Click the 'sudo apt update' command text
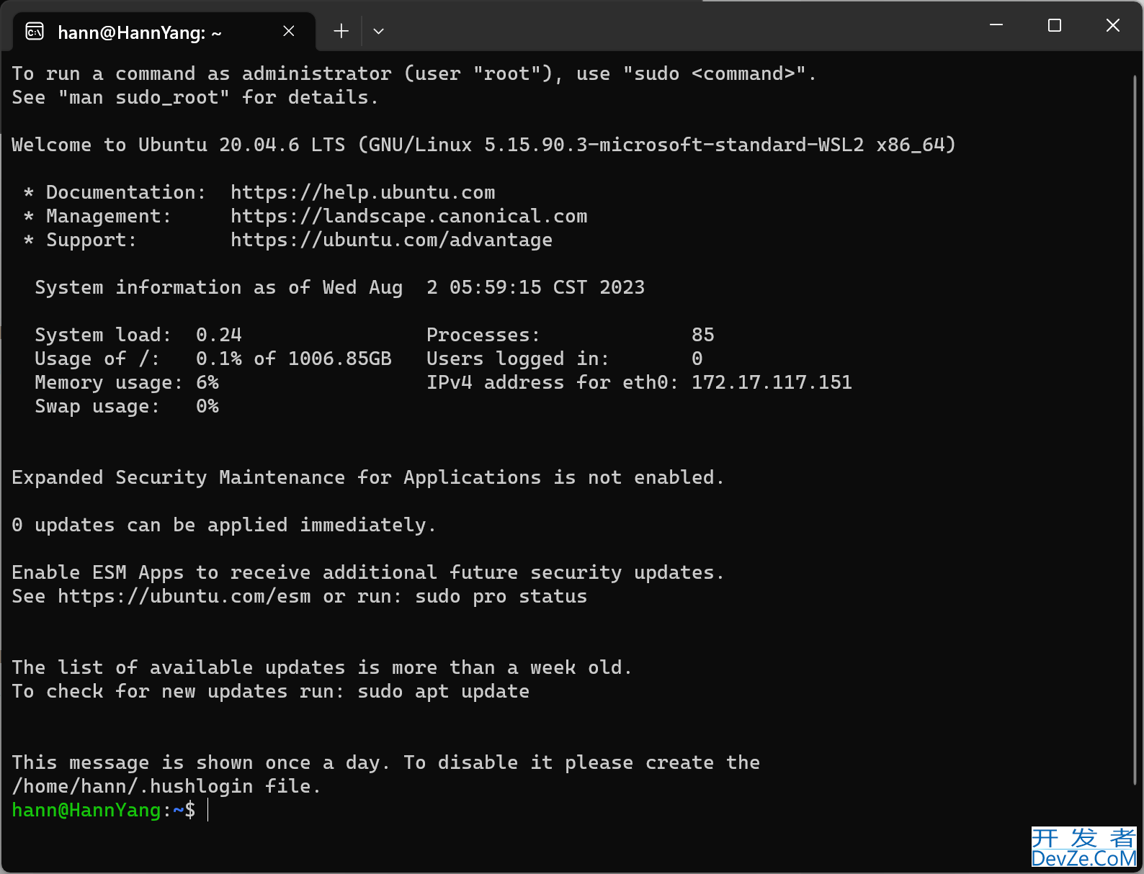 coord(444,691)
